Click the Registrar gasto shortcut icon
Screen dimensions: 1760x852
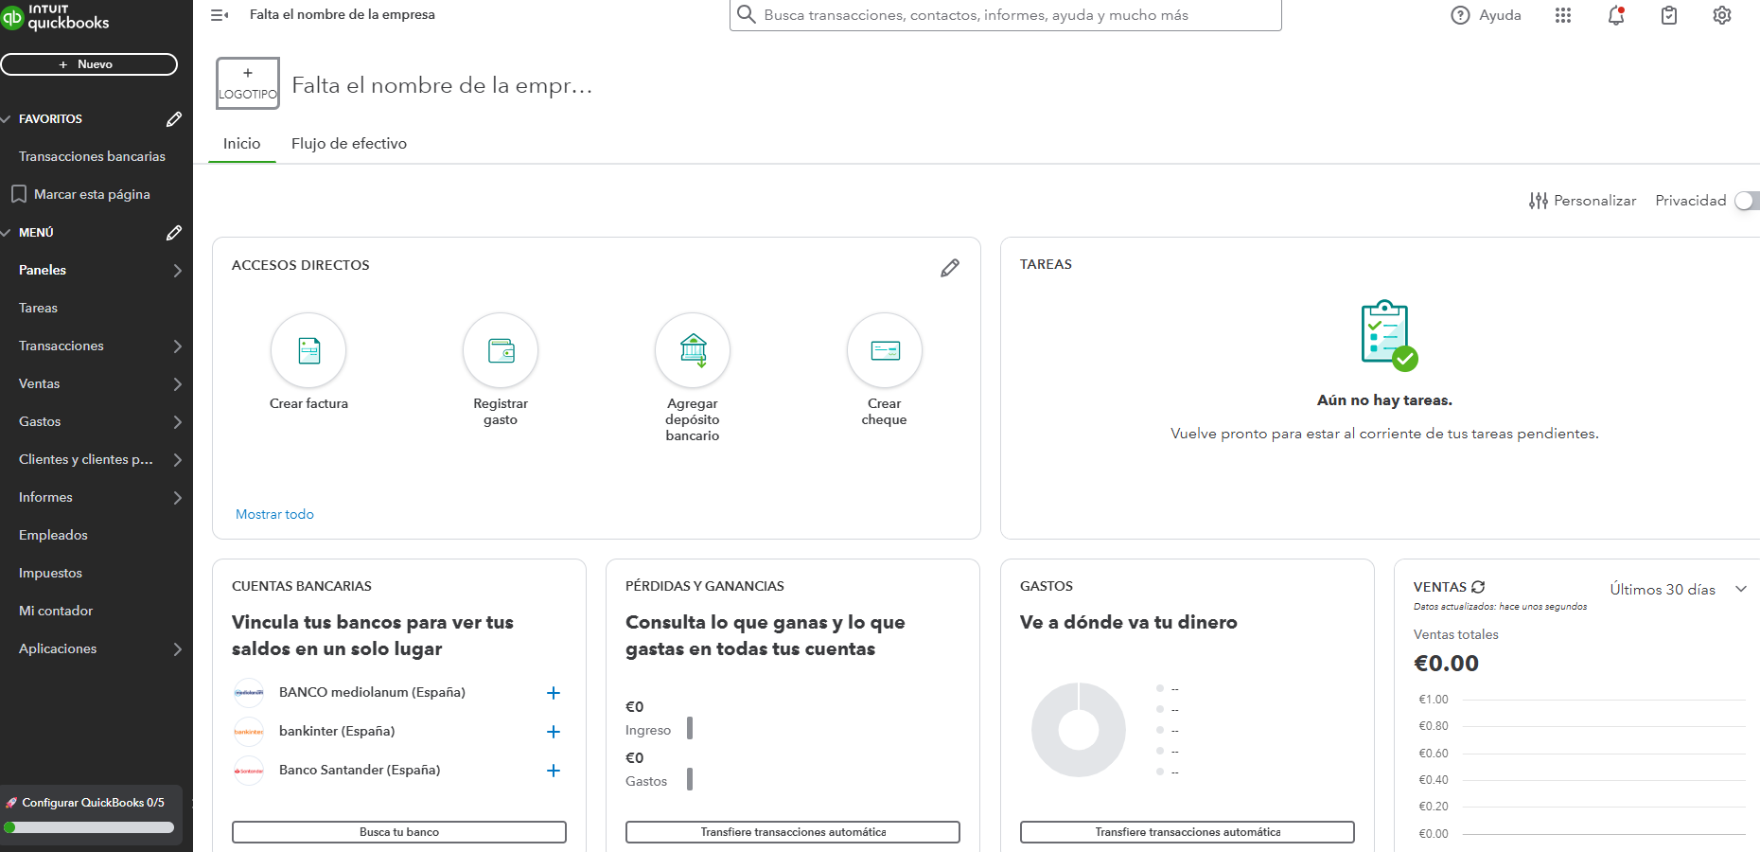click(501, 350)
